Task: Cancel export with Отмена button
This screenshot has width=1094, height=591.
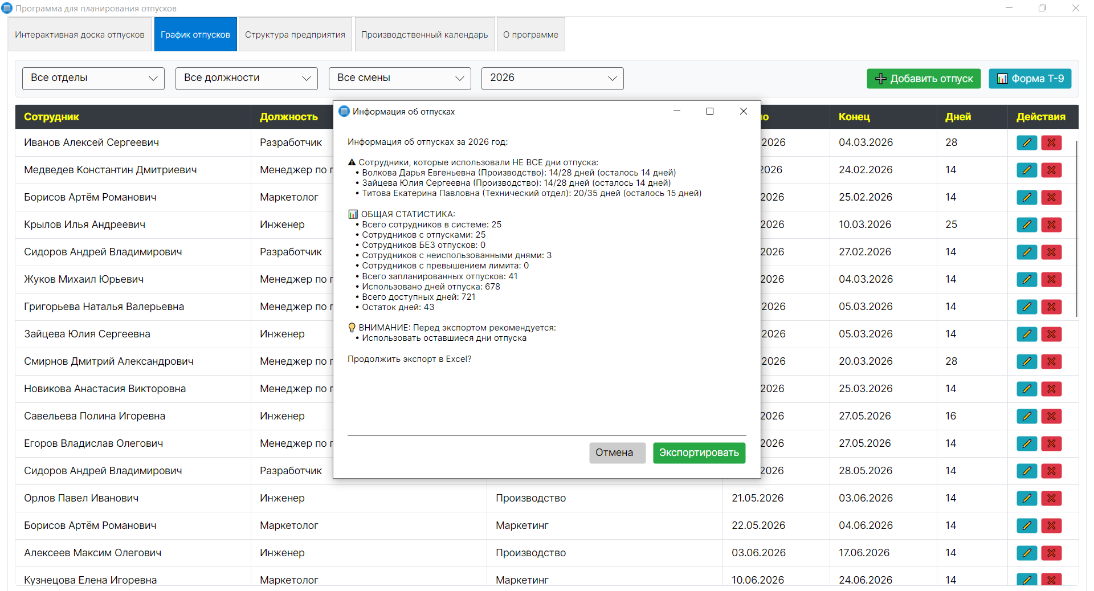Action: [x=614, y=453]
